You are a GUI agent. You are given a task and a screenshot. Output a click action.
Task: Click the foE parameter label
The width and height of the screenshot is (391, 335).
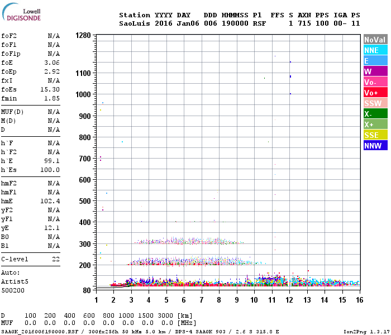click(x=7, y=63)
